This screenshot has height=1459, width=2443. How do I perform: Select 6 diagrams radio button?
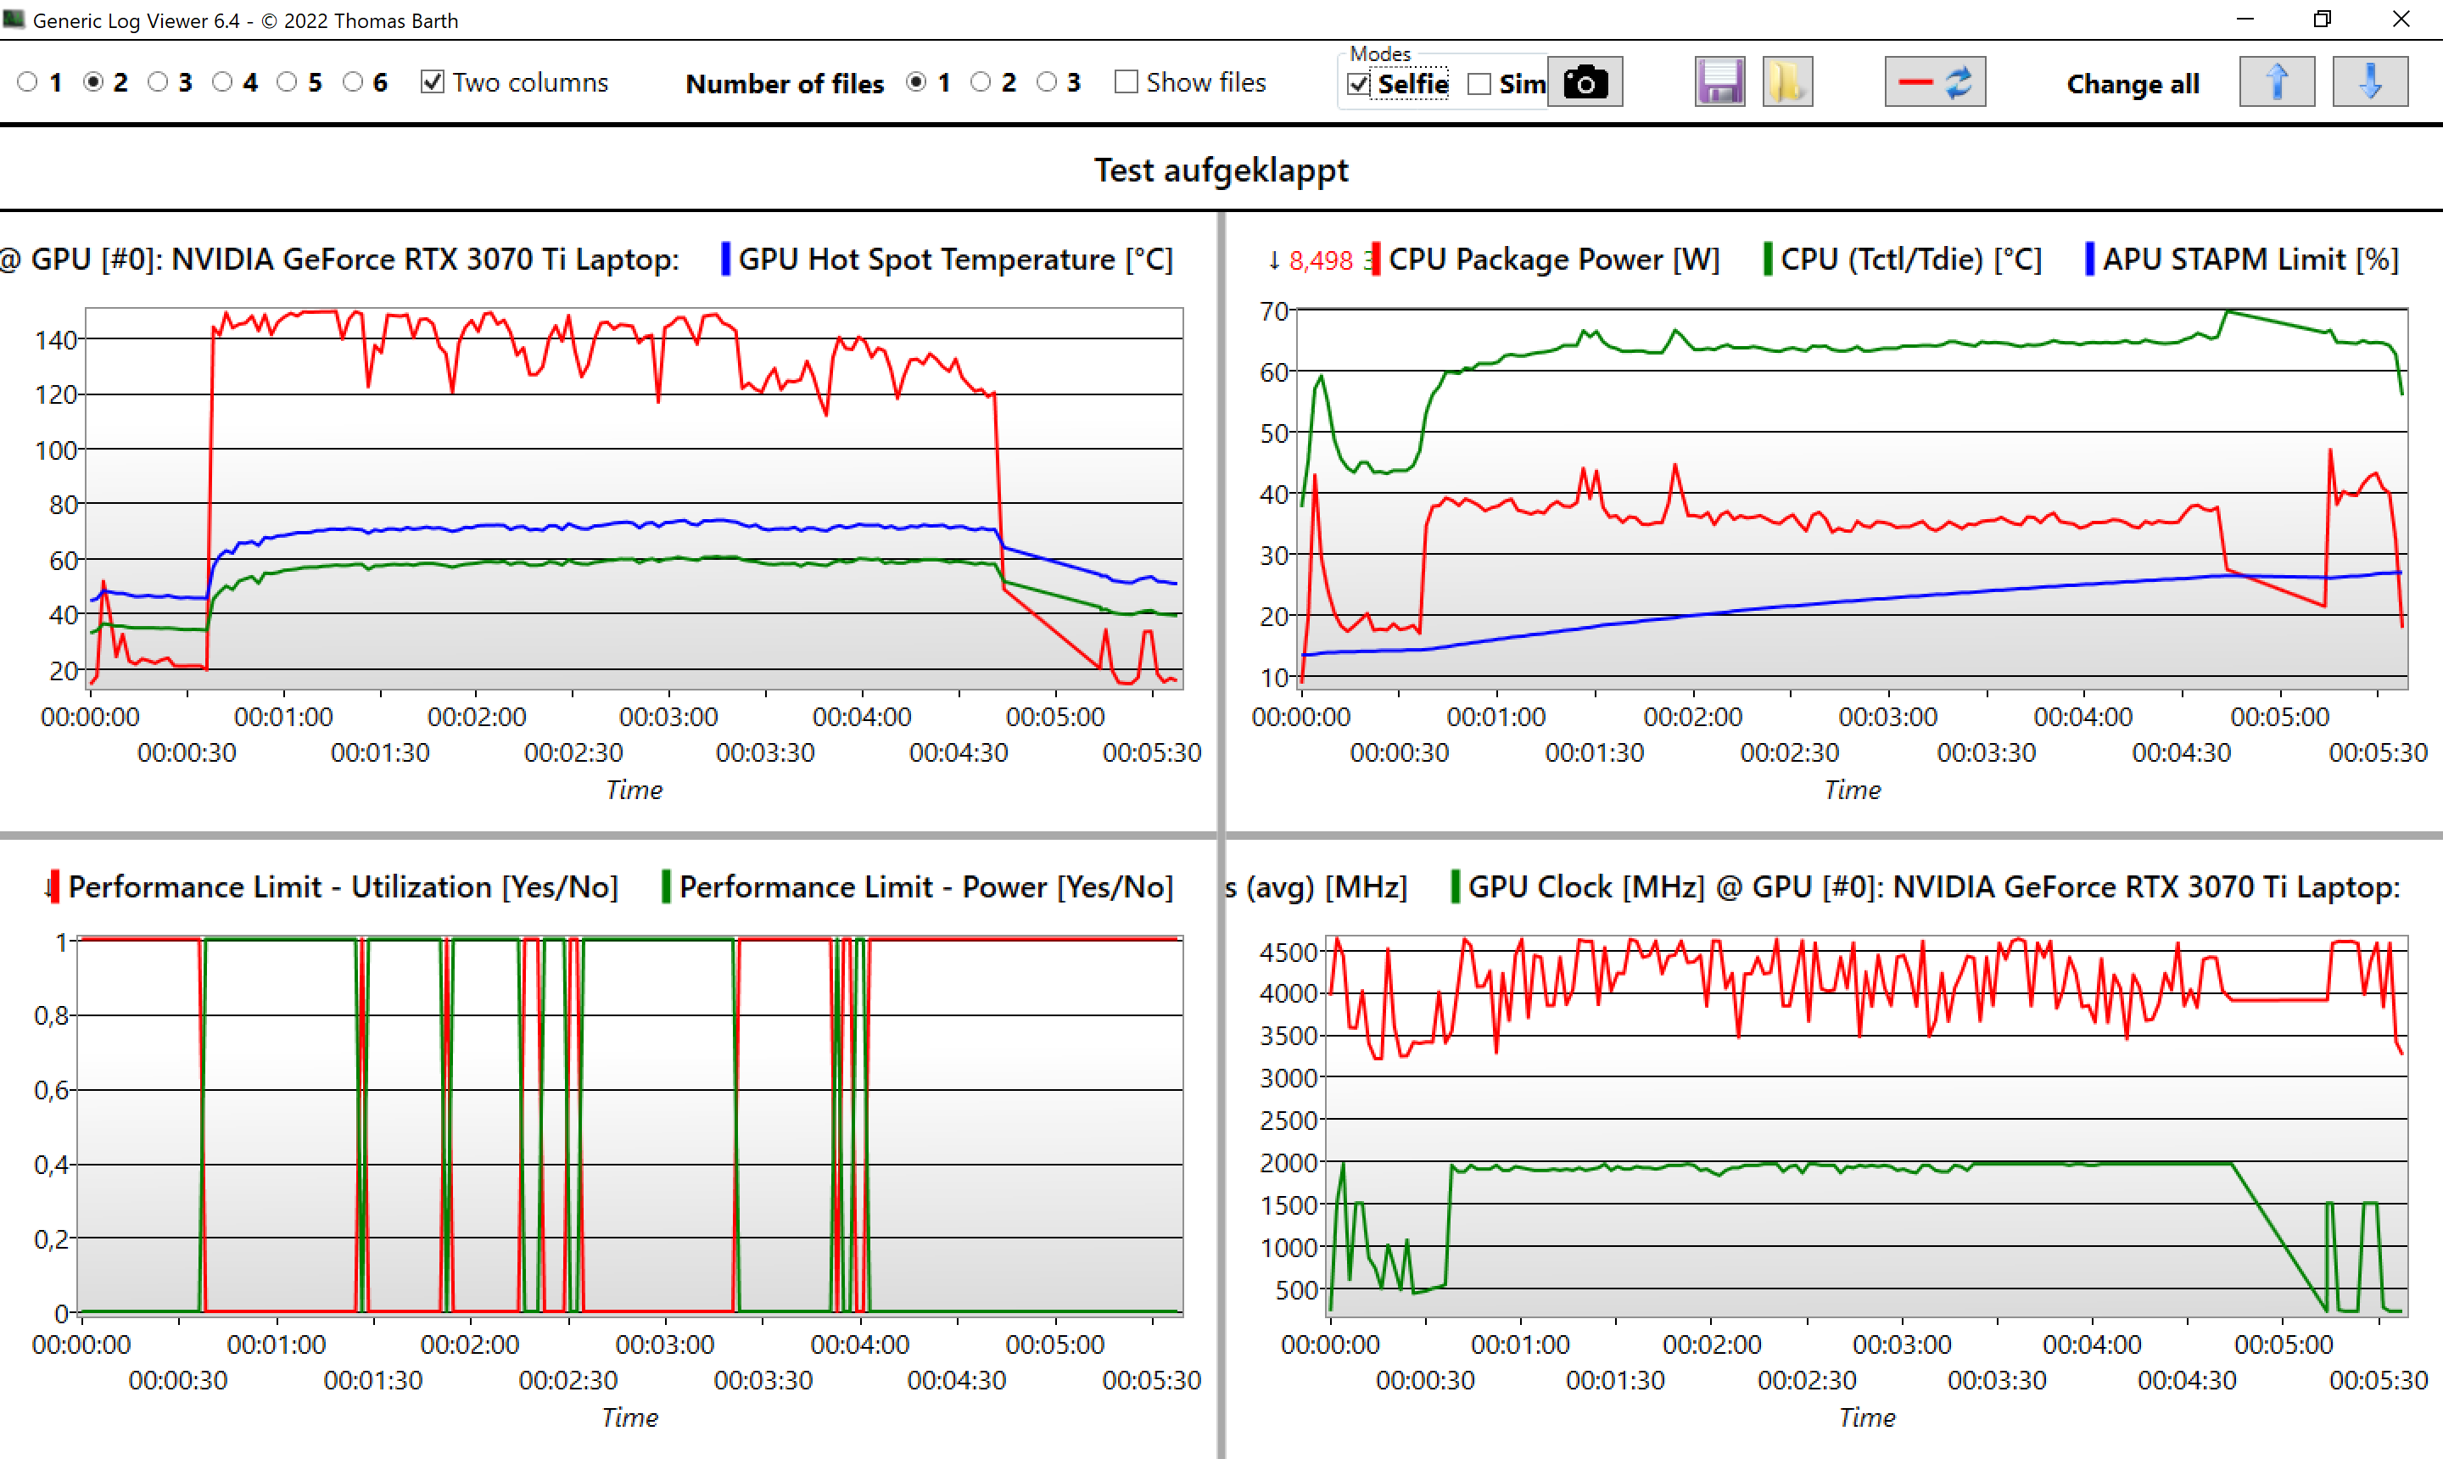tap(353, 82)
